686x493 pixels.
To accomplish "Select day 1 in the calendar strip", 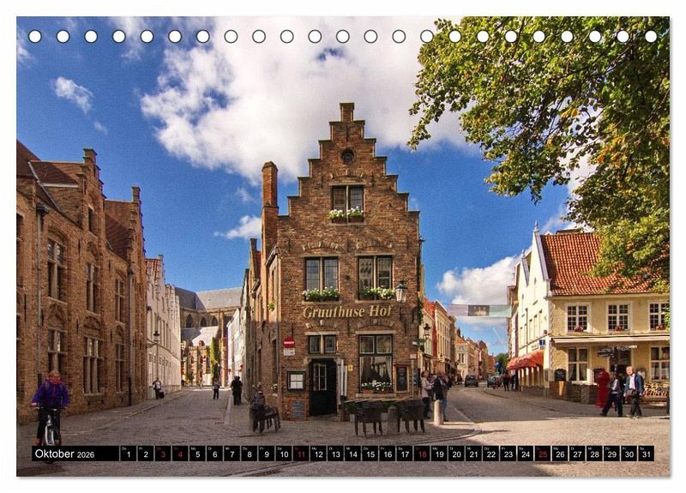I will click(128, 454).
